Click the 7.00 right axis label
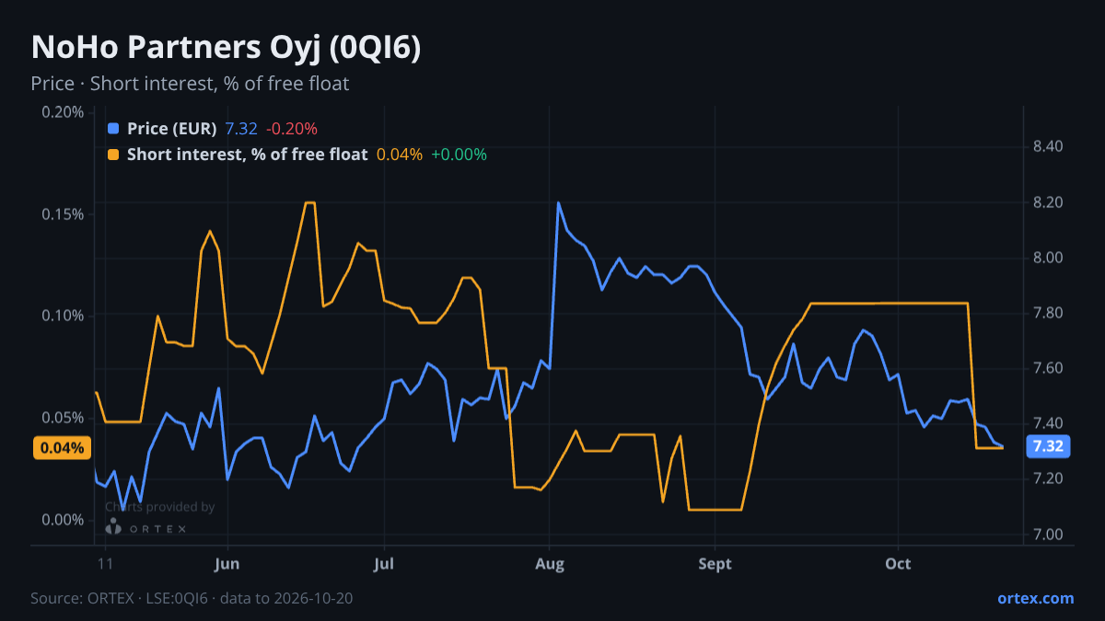 [x=1049, y=535]
